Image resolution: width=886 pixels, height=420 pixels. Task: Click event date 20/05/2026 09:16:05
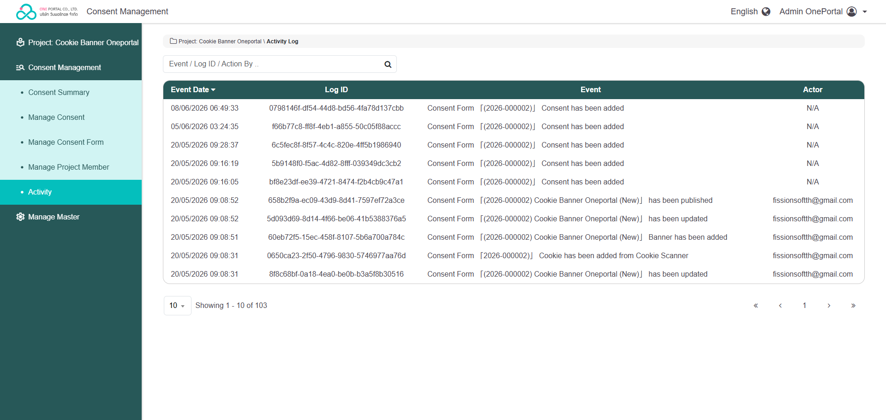click(x=204, y=182)
